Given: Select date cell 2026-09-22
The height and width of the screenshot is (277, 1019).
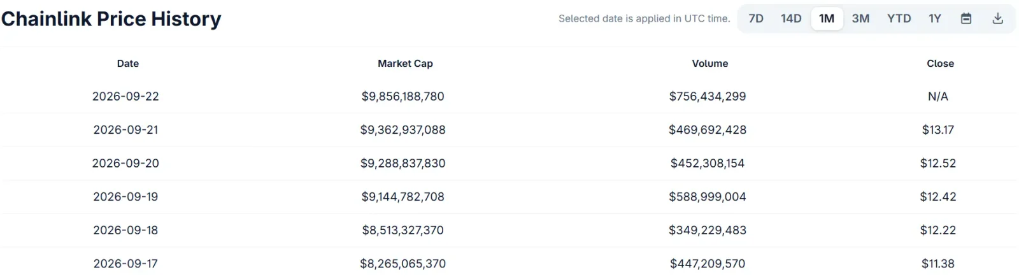Looking at the screenshot, I should point(125,96).
